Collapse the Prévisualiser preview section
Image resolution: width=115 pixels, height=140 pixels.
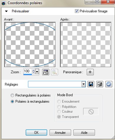(6, 11)
